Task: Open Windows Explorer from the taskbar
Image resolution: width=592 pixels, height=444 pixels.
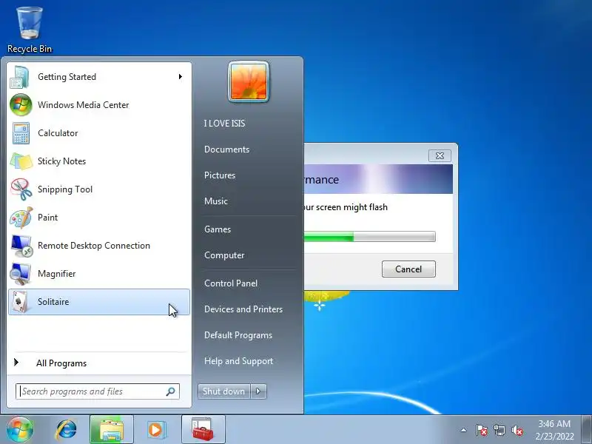Action: click(112, 430)
